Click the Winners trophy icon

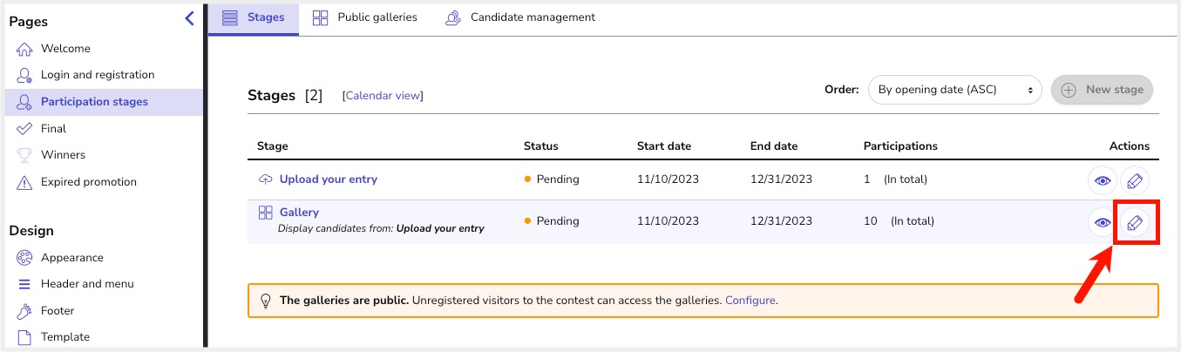coord(24,155)
